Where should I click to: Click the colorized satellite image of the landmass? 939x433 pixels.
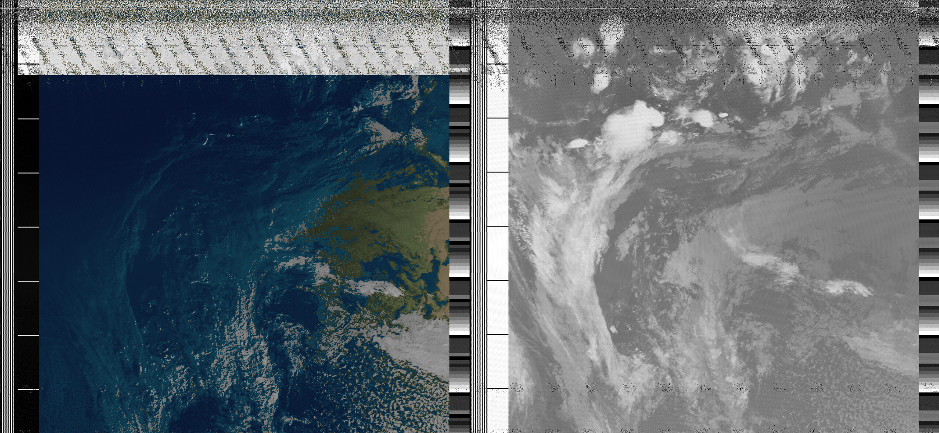click(x=244, y=254)
